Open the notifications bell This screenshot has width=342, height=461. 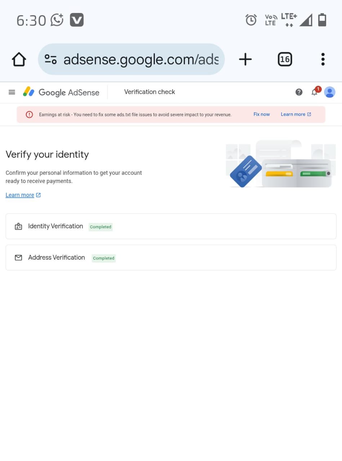[x=315, y=91]
